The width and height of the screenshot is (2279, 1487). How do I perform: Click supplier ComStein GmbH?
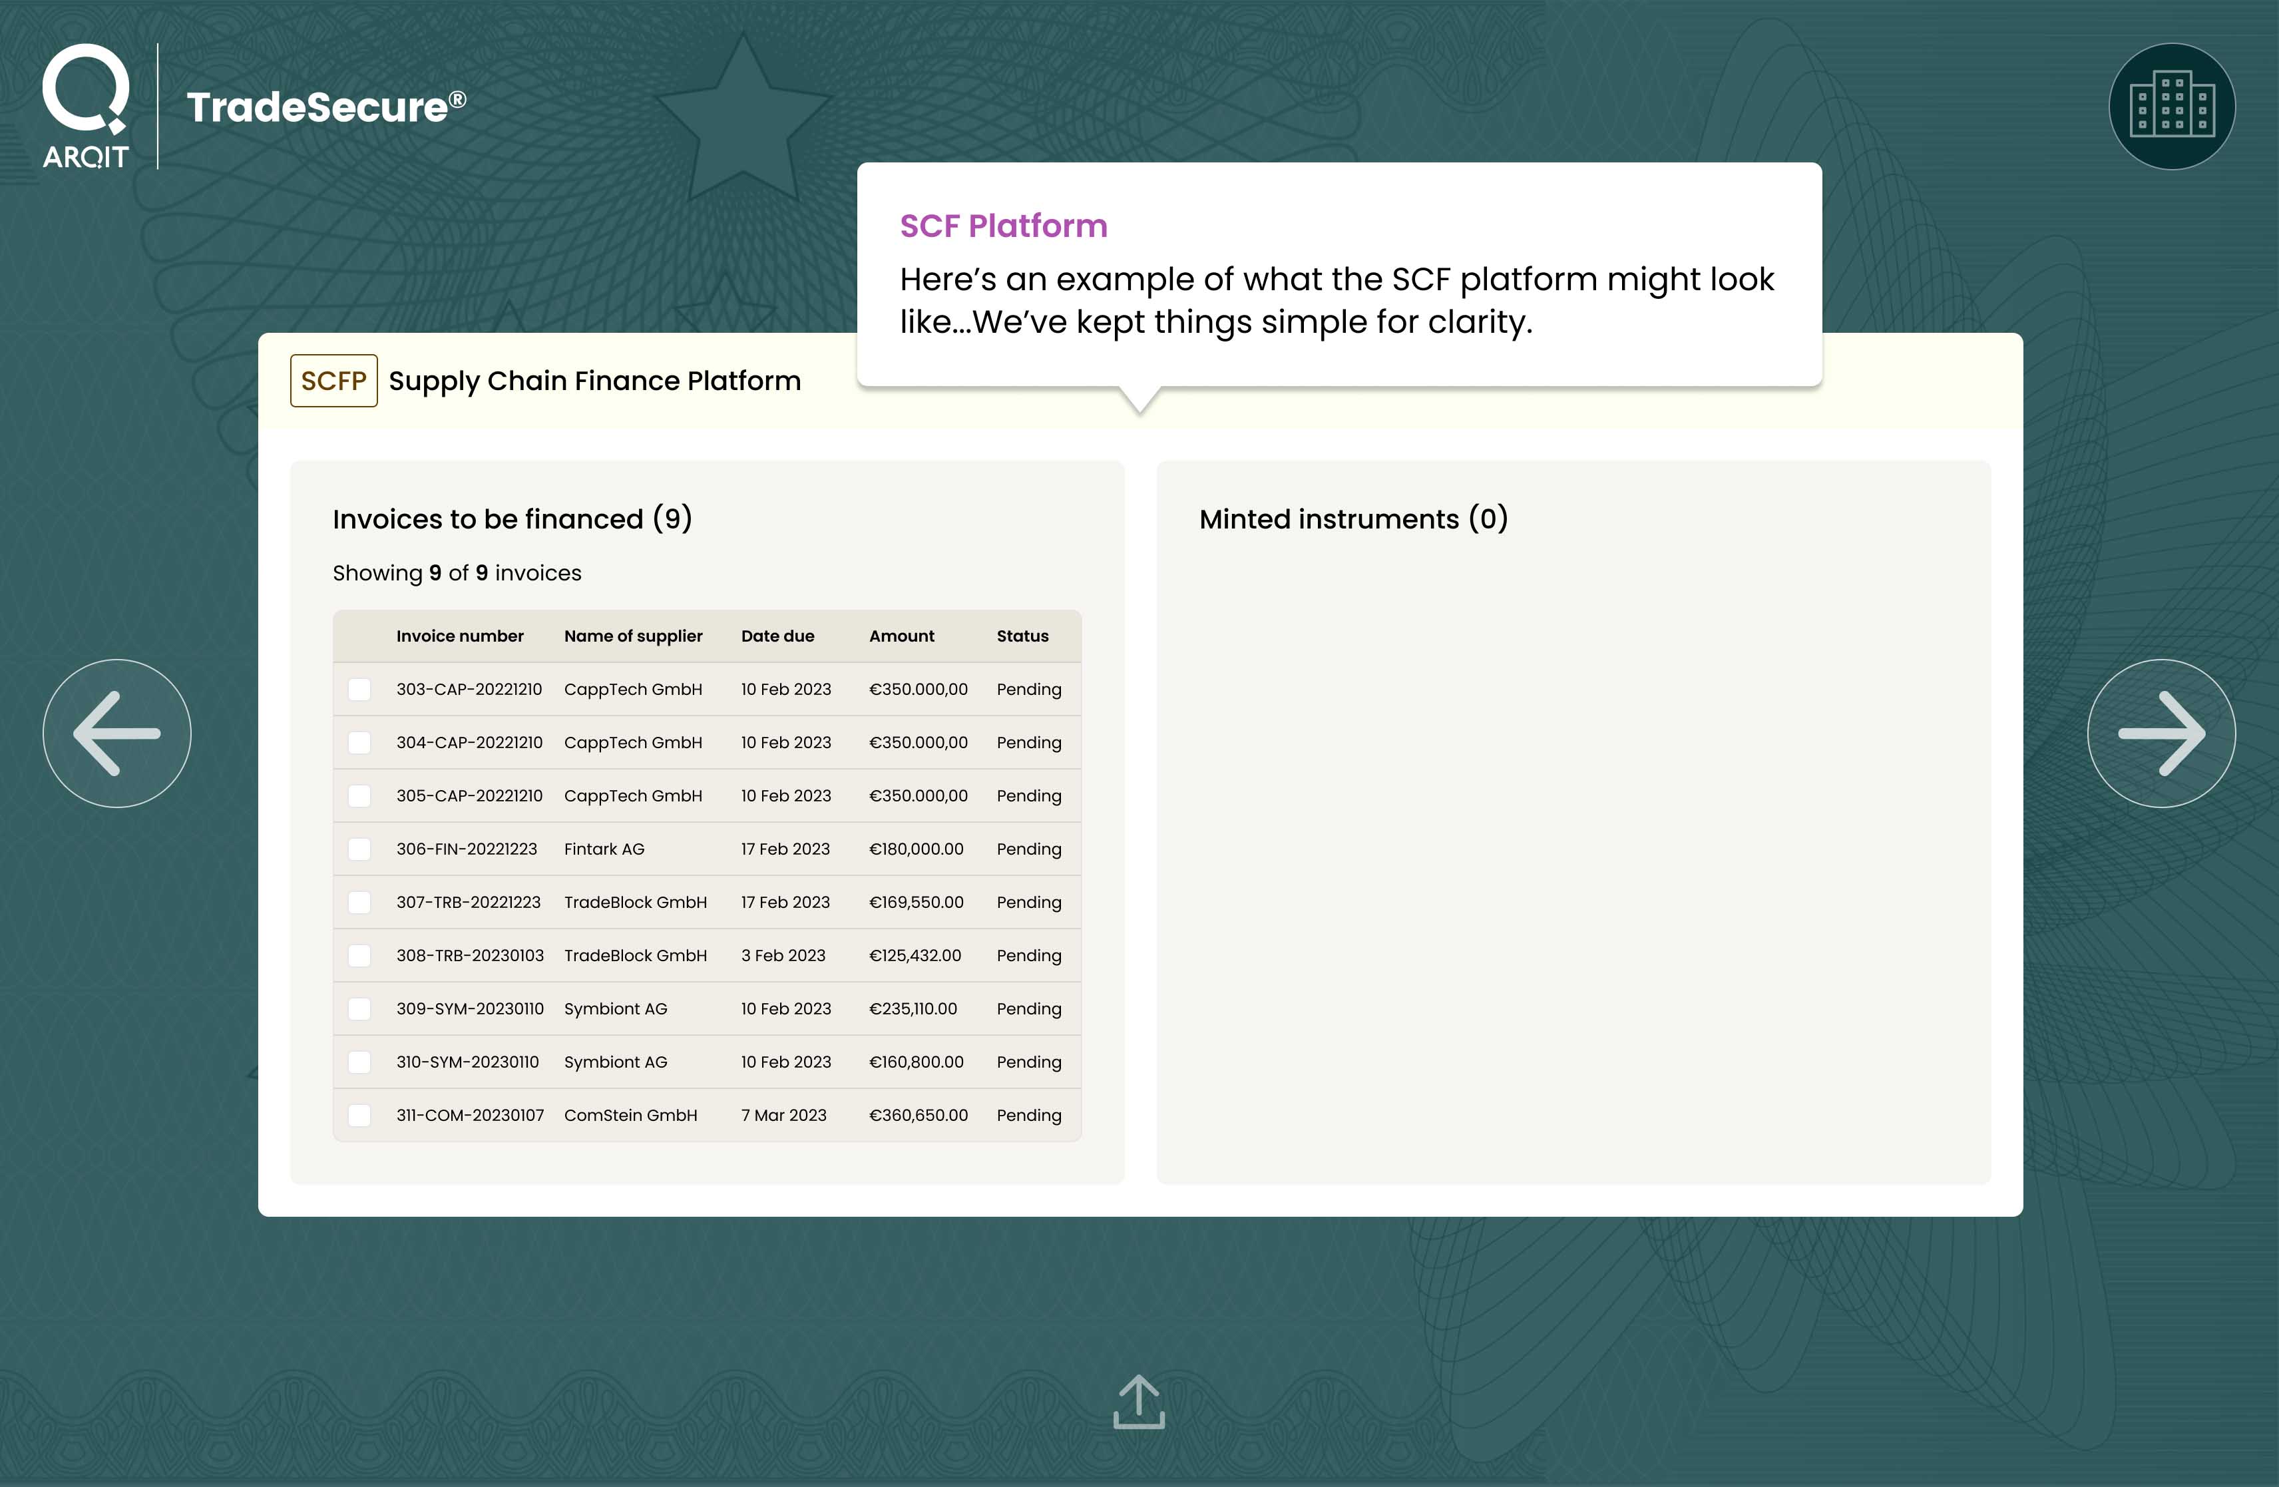630,1116
